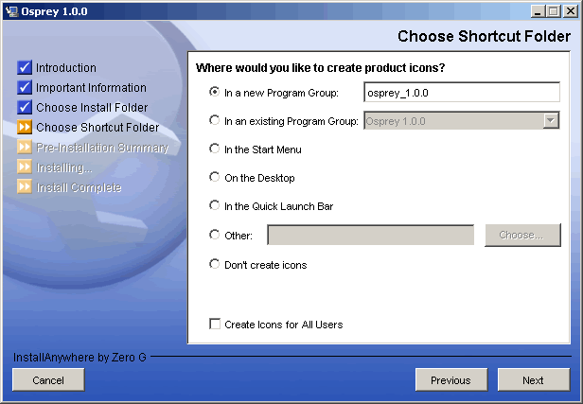
Task: Choose the Start Menu radio option
Action: click(215, 149)
